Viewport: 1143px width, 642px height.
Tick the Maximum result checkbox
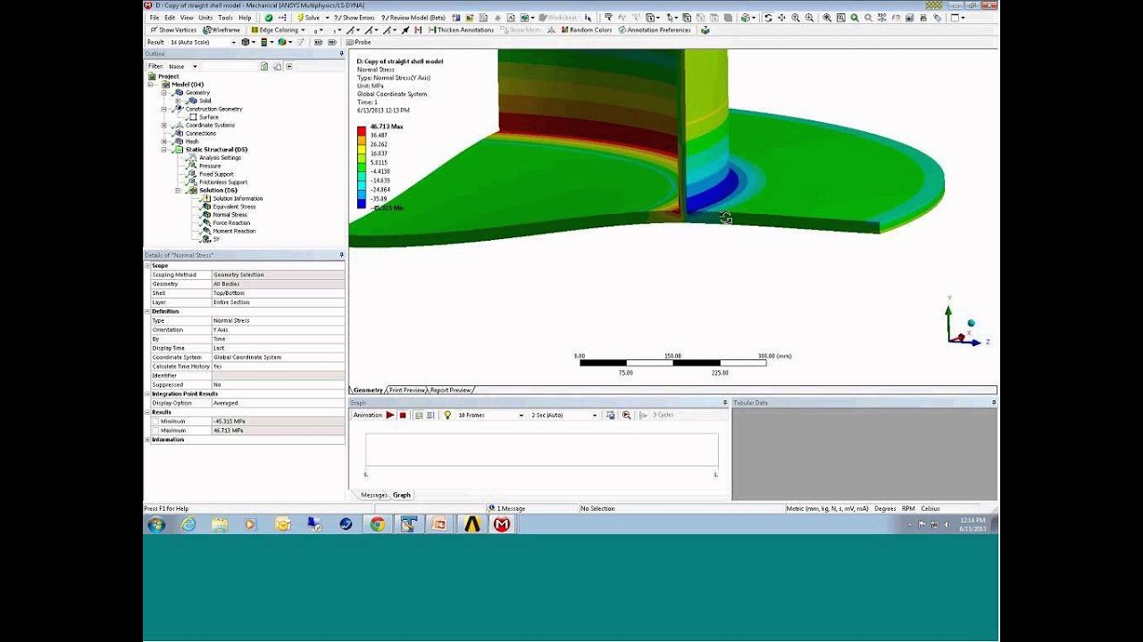(x=154, y=430)
